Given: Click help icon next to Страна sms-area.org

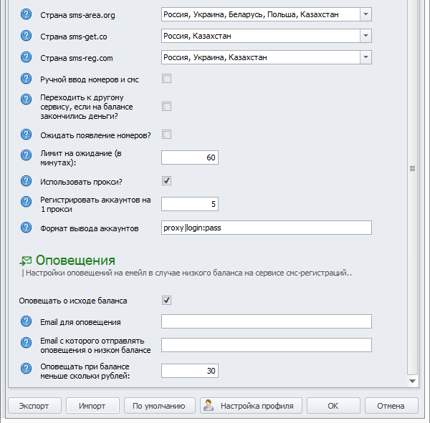Looking at the screenshot, I should (x=27, y=14).
